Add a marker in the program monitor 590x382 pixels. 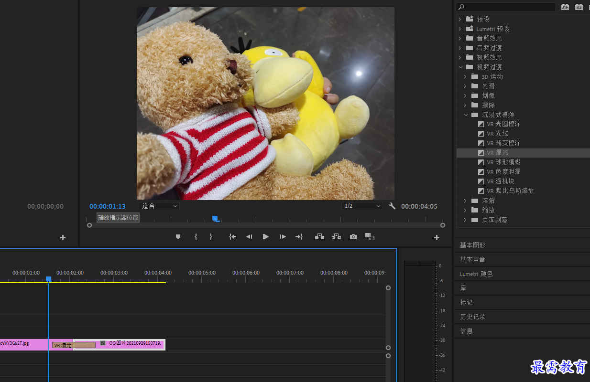click(x=178, y=236)
